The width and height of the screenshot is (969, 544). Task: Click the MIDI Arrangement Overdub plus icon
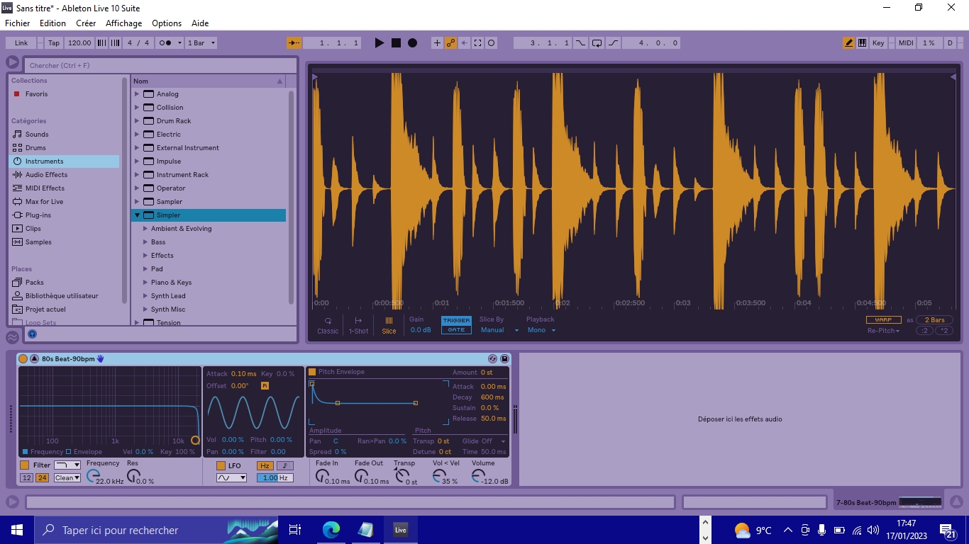coord(437,43)
